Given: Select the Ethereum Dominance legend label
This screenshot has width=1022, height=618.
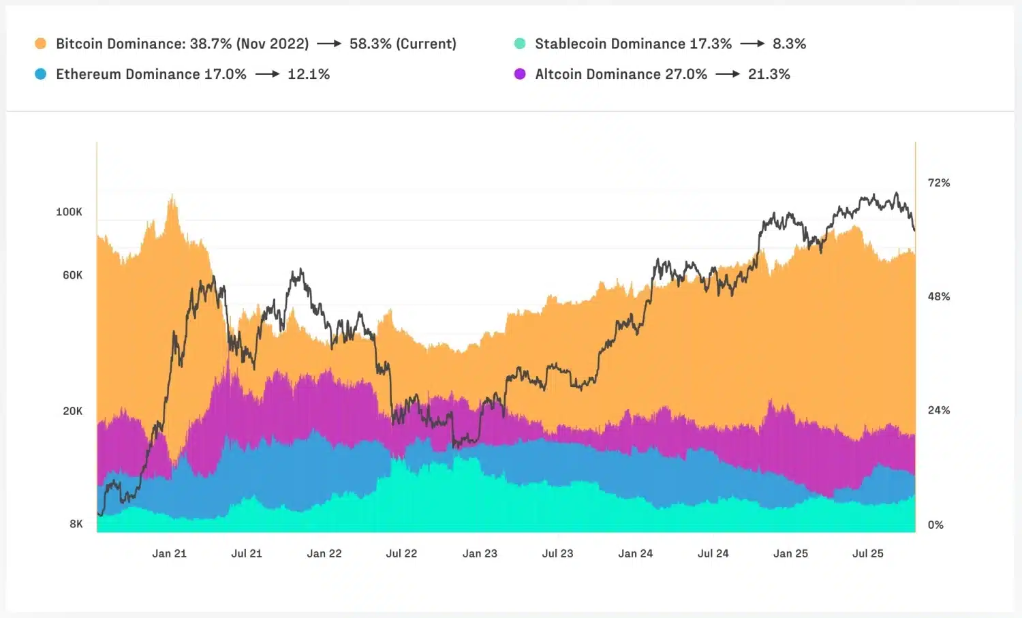Looking at the screenshot, I should 151,74.
